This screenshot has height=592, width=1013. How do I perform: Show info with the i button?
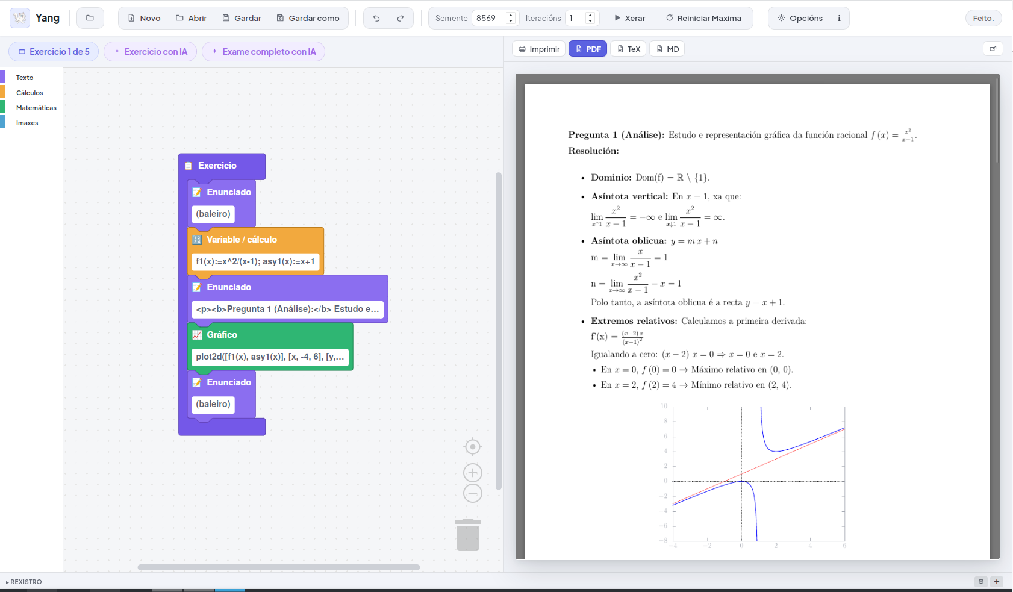click(839, 18)
